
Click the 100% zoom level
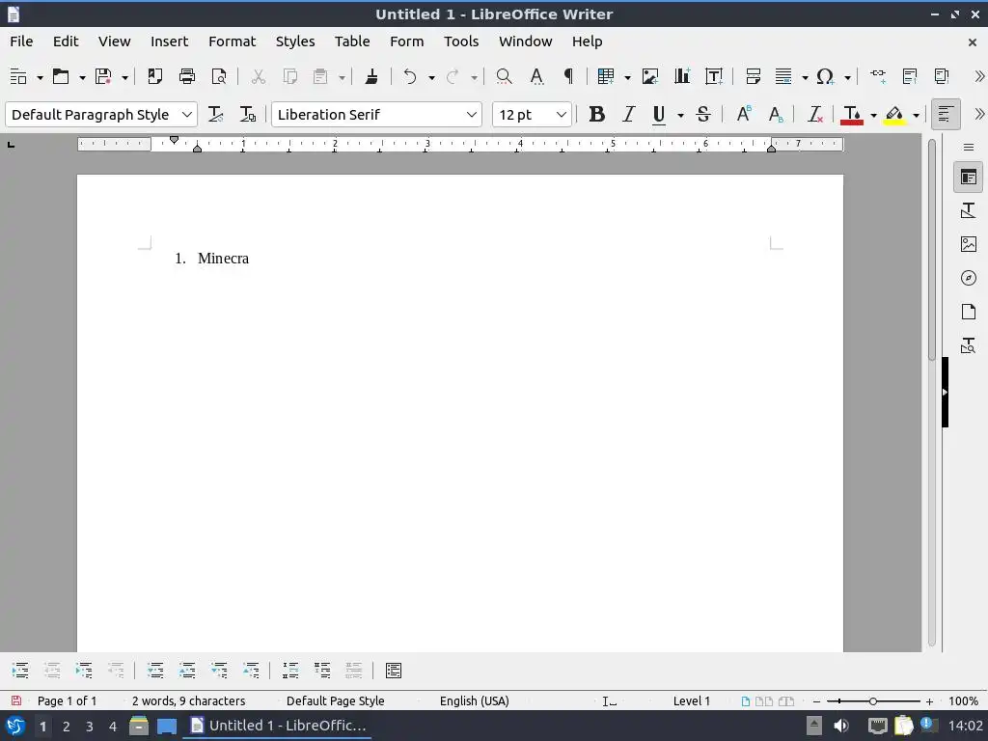click(x=964, y=700)
